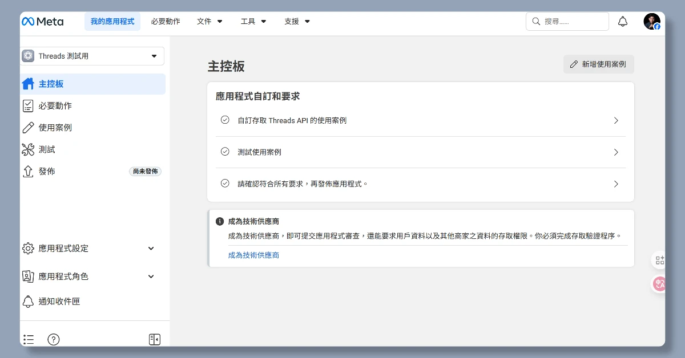Open the 支援 menu

coord(297,22)
